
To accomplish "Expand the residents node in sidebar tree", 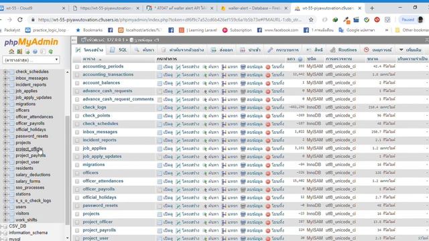I will pos(5,168).
